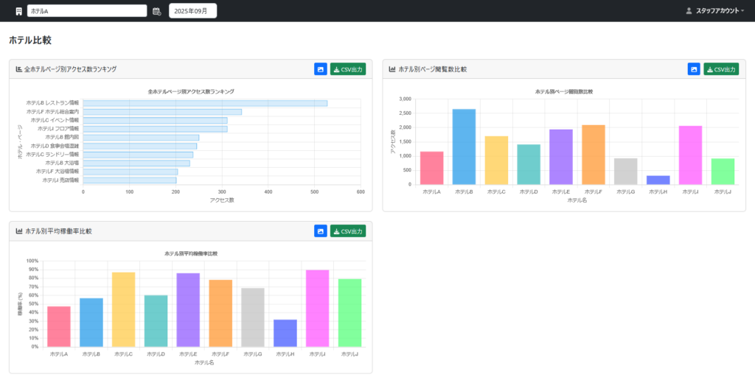This screenshot has height=383, width=755.
Task: Click bar chart icon beside ホテル別平均稼働率比較
Action: (x=18, y=231)
